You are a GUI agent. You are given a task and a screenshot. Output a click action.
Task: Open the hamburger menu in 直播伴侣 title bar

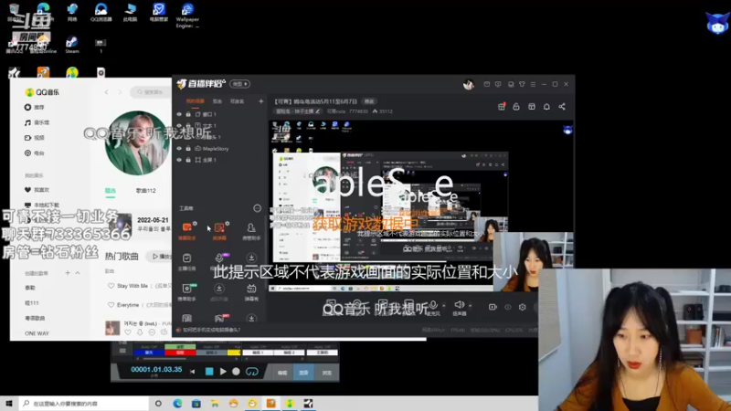tap(533, 84)
